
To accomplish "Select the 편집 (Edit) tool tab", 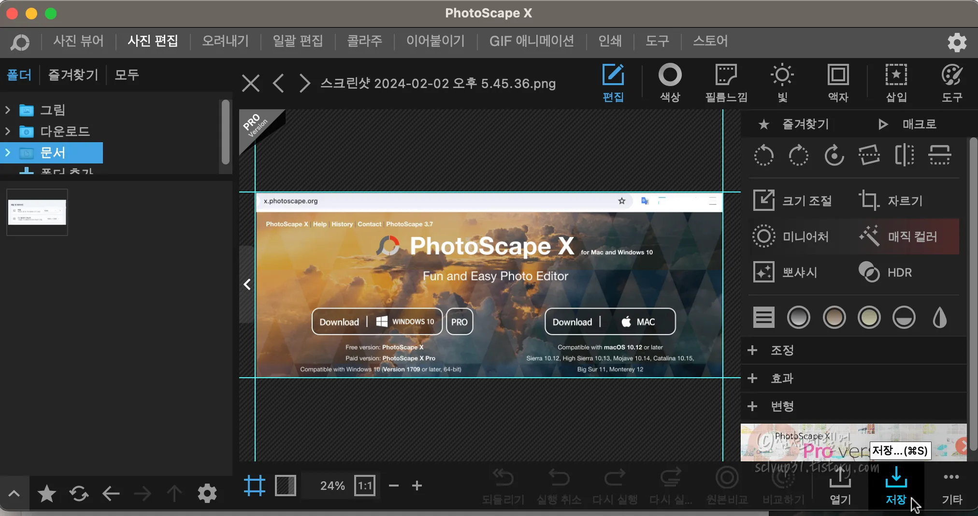I will click(x=613, y=83).
